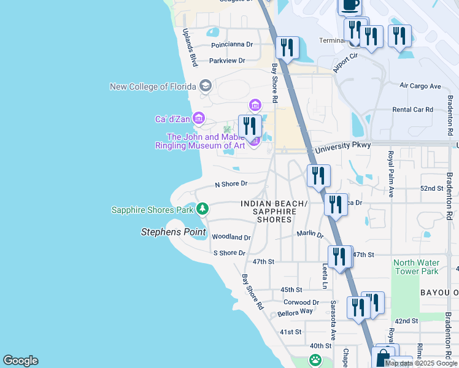
Task: Click the restaurant marker on Bay Shore Rd near Parkview Dr
Action: (287, 47)
